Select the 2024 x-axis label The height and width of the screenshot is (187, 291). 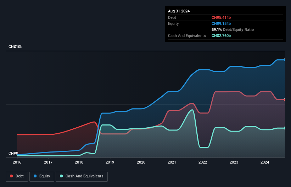(265, 162)
